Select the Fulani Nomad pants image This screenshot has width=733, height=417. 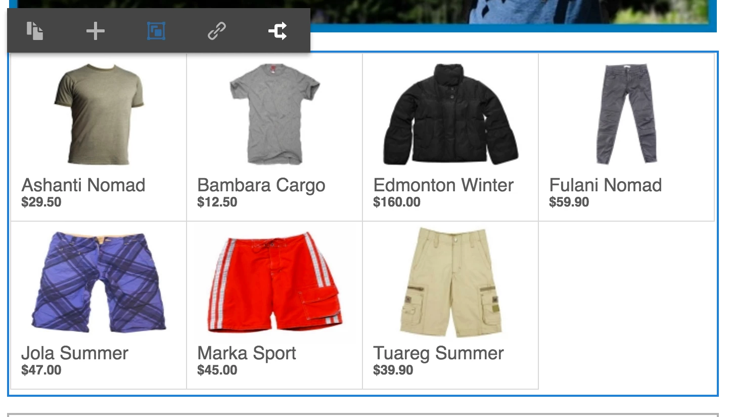(626, 114)
